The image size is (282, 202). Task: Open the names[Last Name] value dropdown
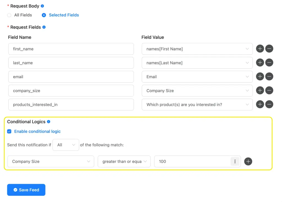click(197, 63)
